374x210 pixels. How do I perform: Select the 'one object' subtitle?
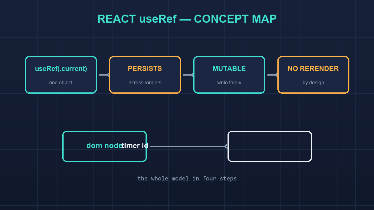pos(61,83)
